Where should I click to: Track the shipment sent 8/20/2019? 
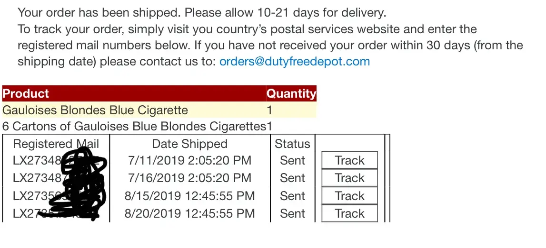[x=349, y=213]
